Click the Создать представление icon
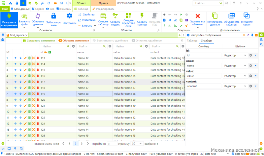Viewport: 264px width, 156px height. (128, 15)
